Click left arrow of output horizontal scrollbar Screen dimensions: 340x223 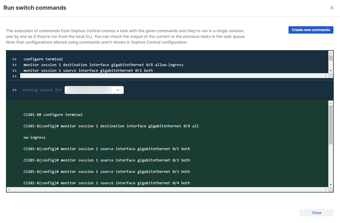point(9,189)
